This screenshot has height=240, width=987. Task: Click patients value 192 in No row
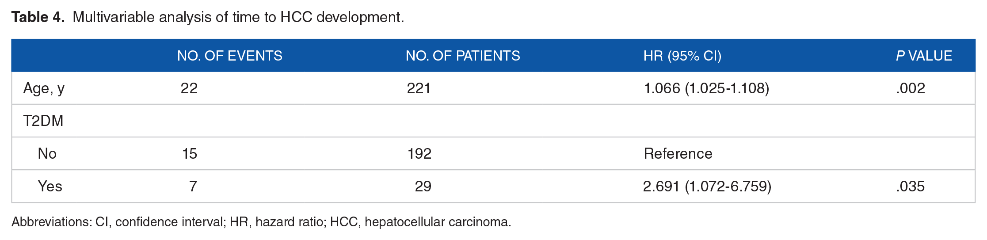tap(419, 153)
